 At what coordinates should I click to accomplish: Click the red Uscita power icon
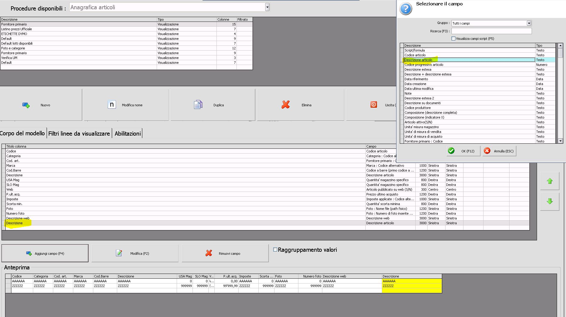tap(373, 105)
